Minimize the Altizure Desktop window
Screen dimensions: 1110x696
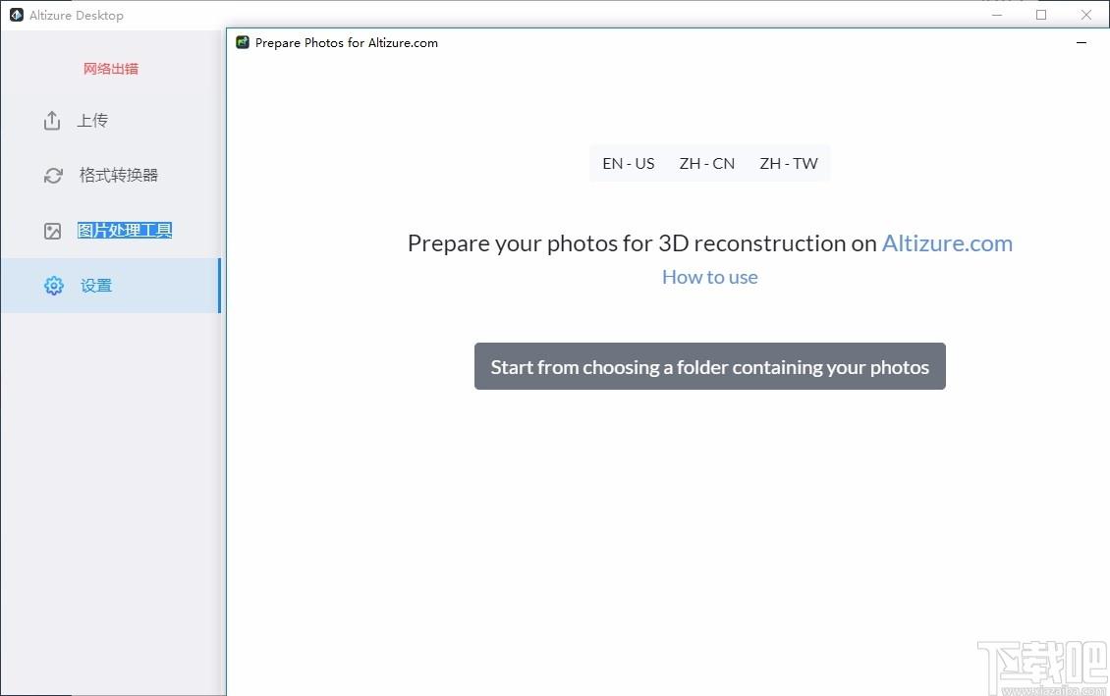(997, 15)
